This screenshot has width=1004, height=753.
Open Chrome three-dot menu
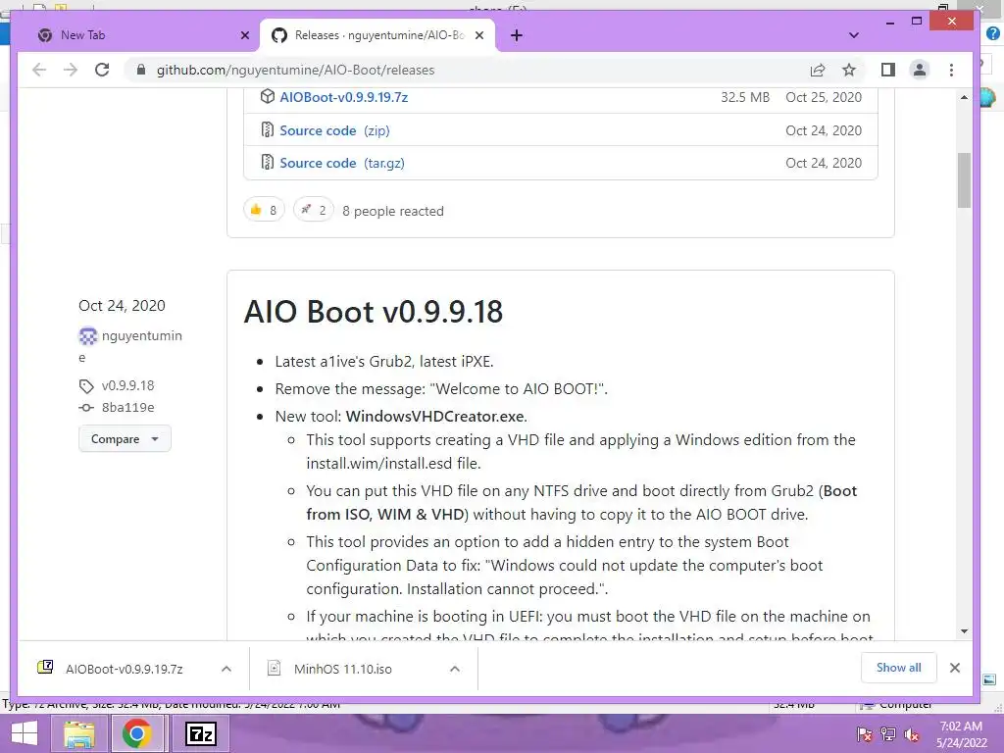click(x=951, y=70)
